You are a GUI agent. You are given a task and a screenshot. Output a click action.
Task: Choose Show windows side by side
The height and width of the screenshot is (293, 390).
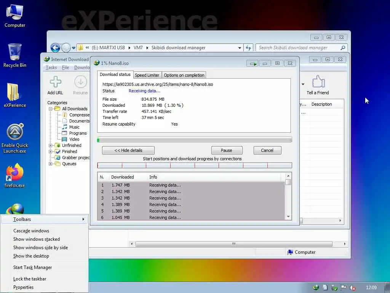(45, 248)
